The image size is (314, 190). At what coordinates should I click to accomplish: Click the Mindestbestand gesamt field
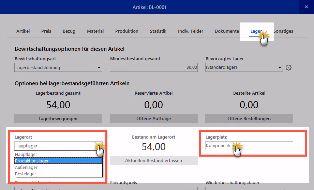click(154, 67)
